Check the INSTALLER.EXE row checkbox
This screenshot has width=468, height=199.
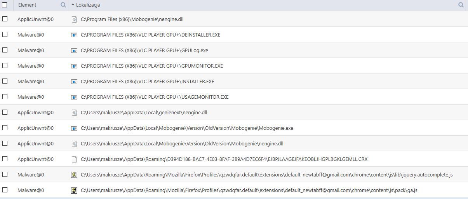point(5,81)
